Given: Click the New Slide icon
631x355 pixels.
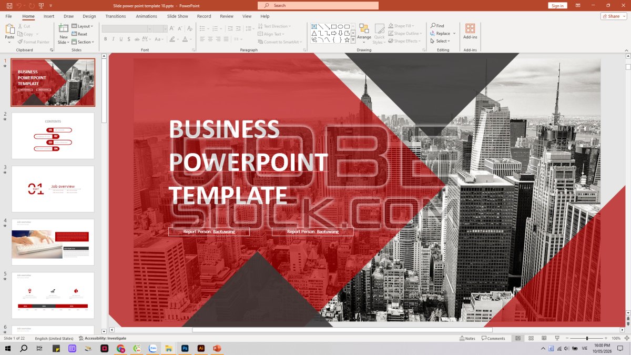Looking at the screenshot, I should coord(64,29).
